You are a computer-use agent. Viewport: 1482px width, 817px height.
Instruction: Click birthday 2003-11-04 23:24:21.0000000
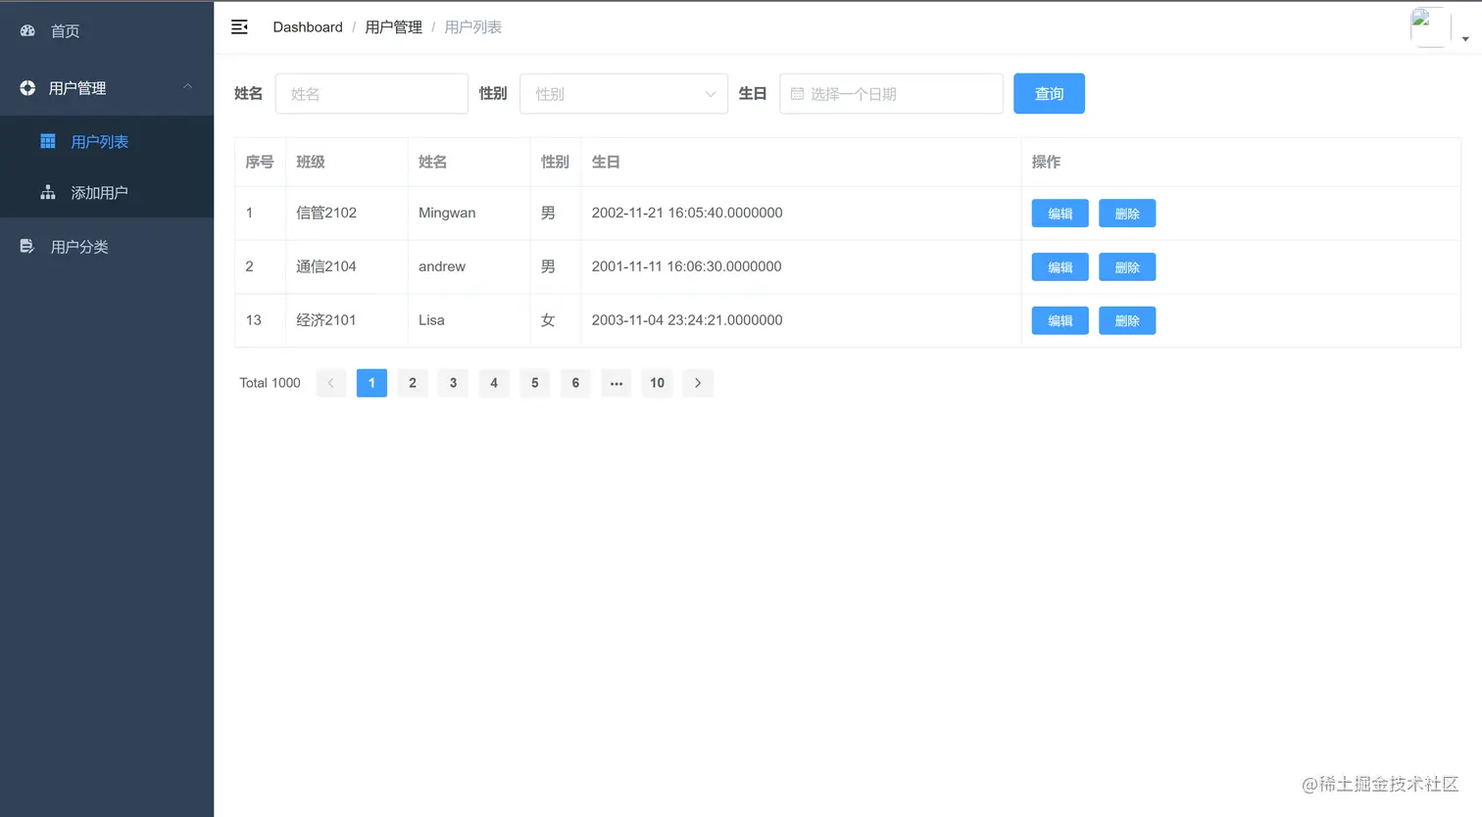pos(687,320)
